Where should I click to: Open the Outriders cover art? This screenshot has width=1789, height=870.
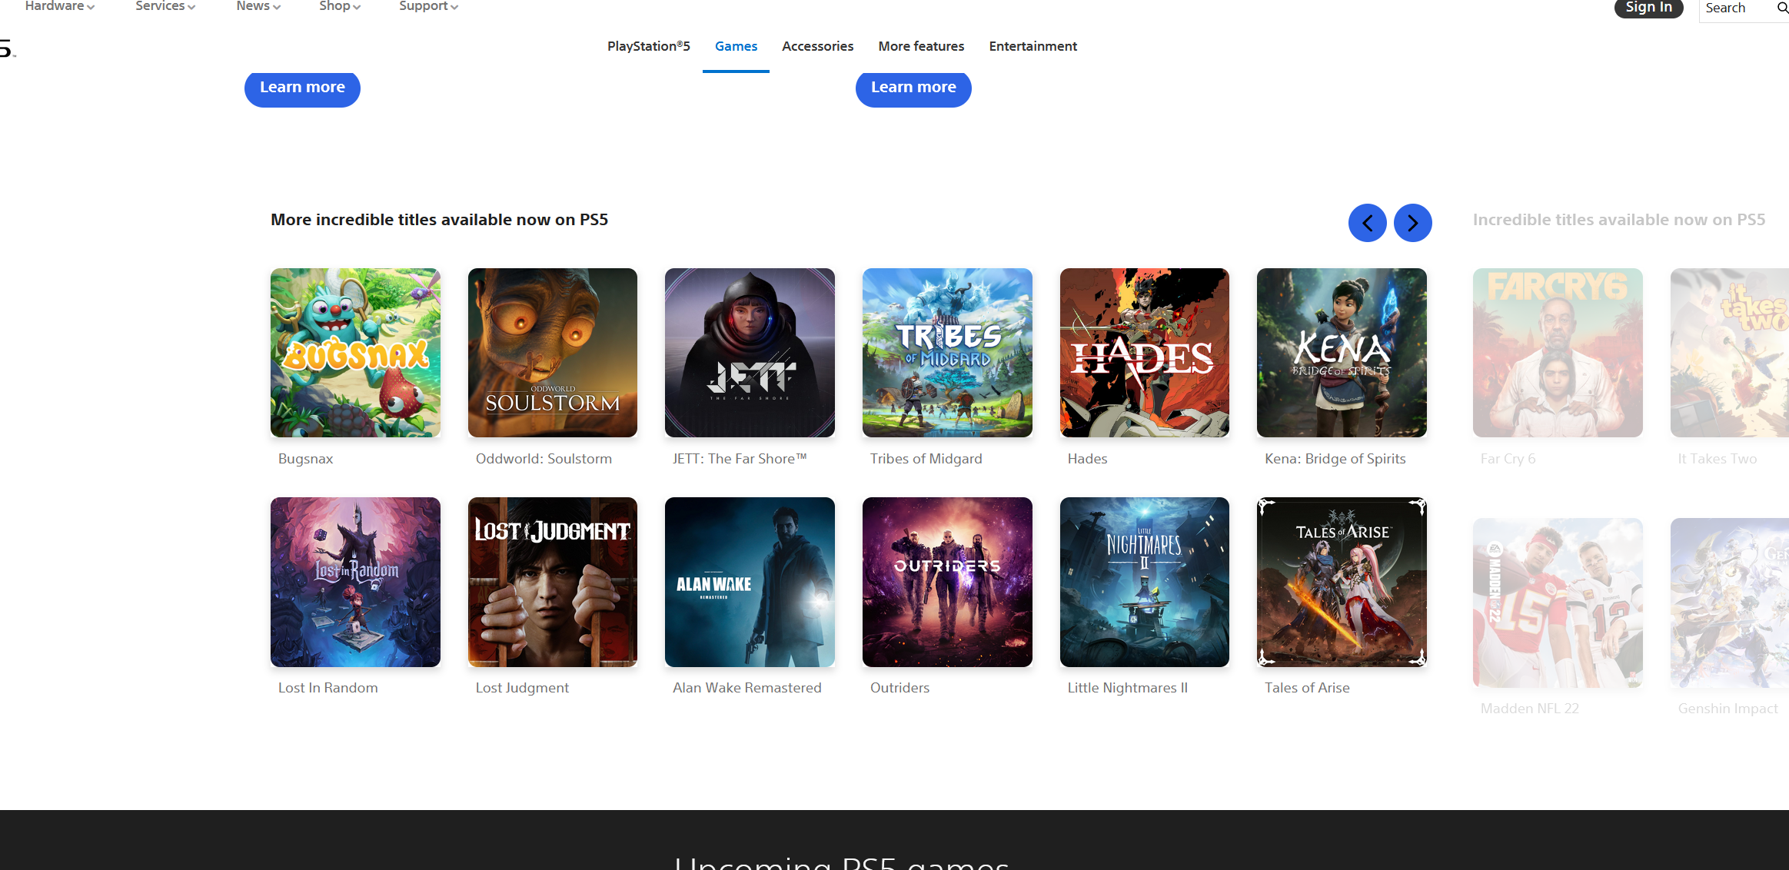pos(947,582)
